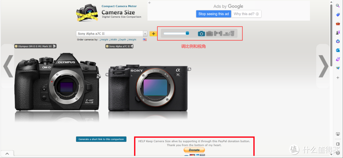Viewport: 343px width, 158px height.
Task: Open the sidebar chess games icon
Action: pyautogui.click(x=338, y=33)
